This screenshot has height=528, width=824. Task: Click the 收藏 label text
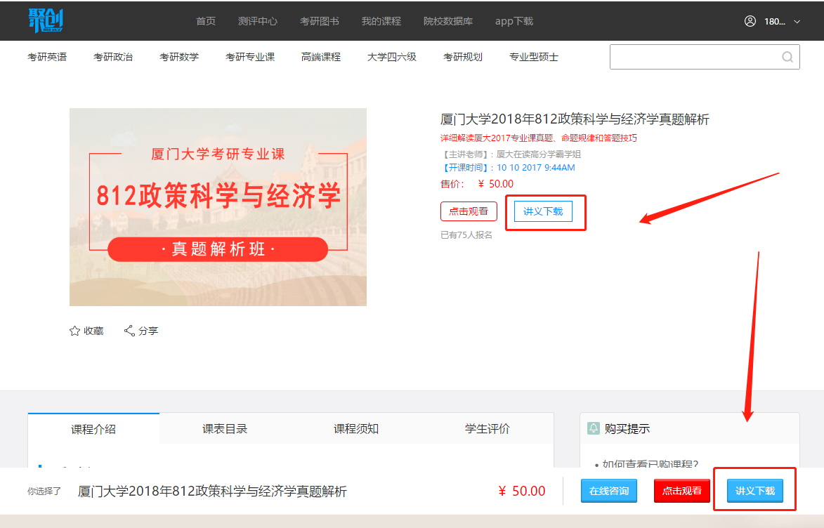coord(93,331)
